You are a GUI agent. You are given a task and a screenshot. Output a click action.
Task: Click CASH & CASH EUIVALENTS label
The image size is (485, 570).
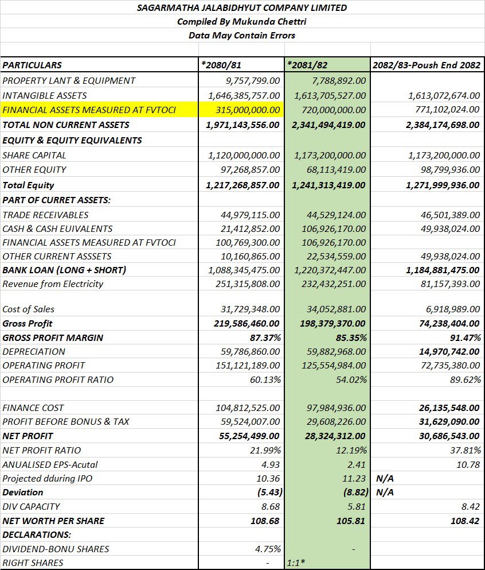click(57, 228)
